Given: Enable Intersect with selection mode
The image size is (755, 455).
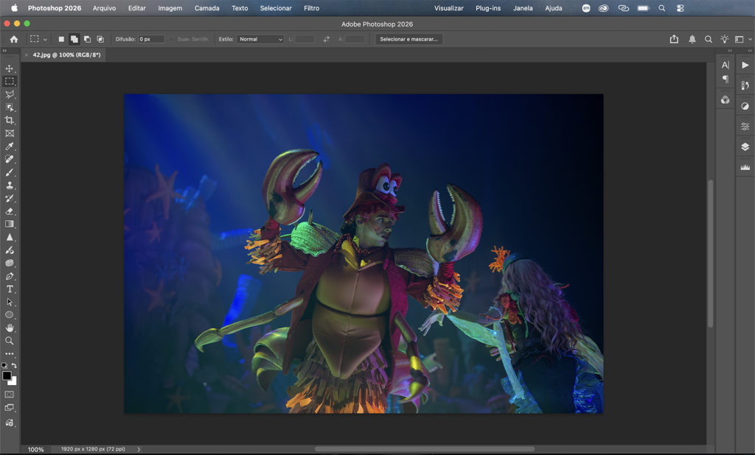Looking at the screenshot, I should [100, 39].
